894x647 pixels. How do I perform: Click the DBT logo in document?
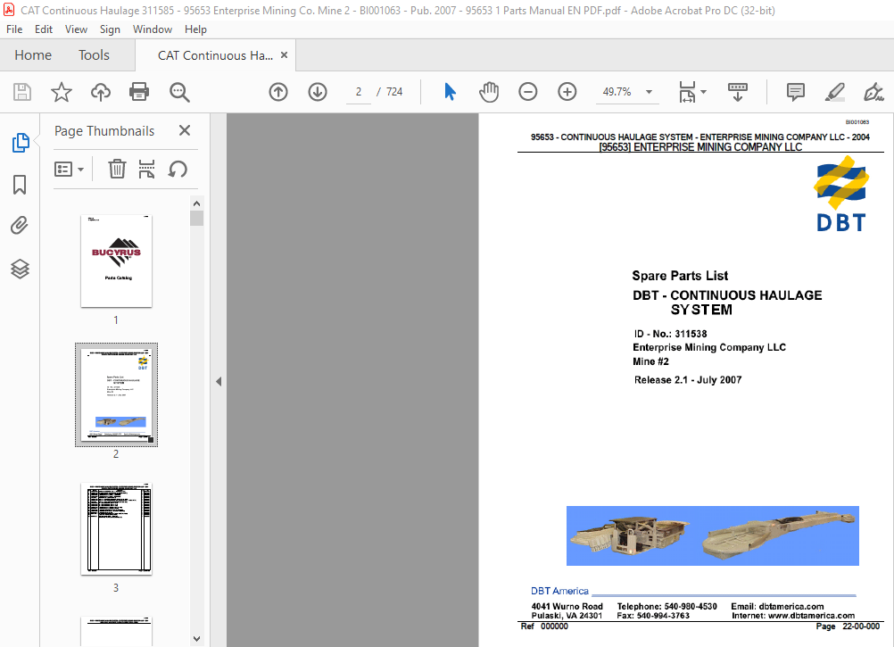pos(841,194)
